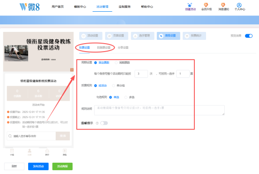Open 模板中心 menu
Image resolution: width=259 pixels, height=174 pixels.
[80, 7]
